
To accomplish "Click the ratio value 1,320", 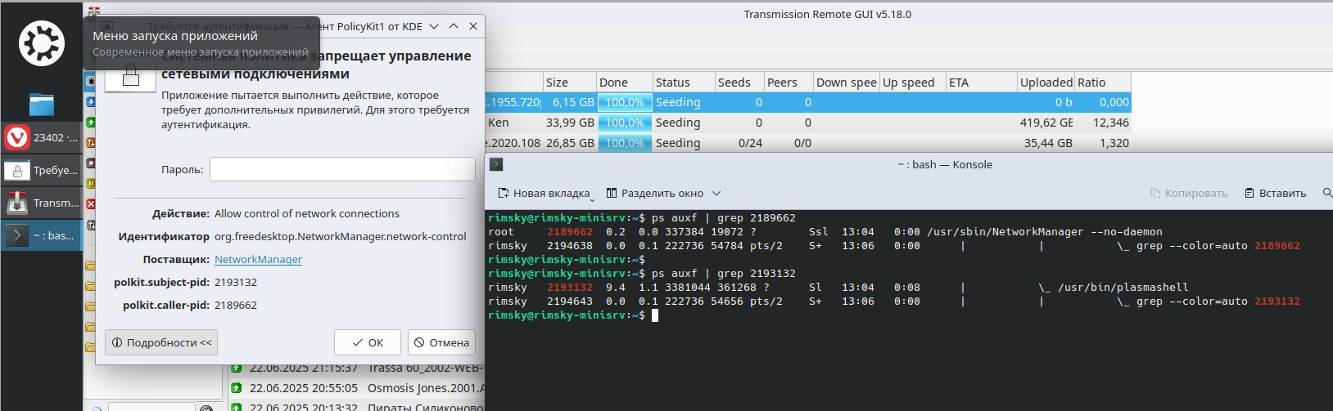I will [1114, 143].
